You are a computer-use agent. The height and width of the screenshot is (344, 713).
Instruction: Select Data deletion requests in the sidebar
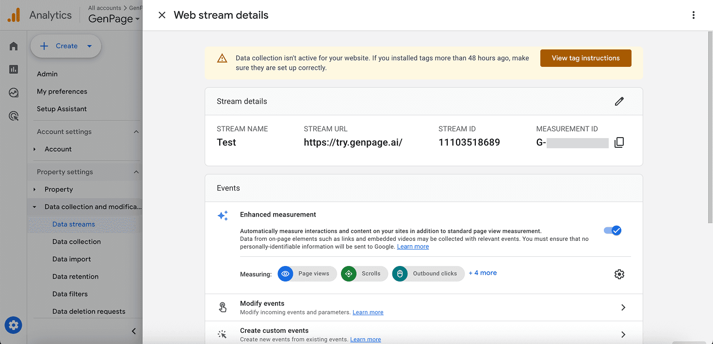[89, 312]
